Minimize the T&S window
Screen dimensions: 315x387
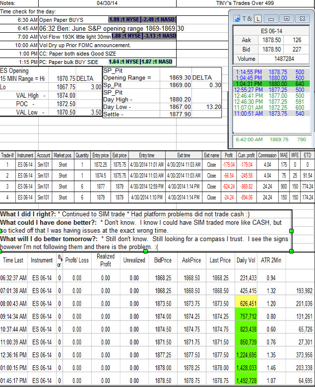click(271, 19)
